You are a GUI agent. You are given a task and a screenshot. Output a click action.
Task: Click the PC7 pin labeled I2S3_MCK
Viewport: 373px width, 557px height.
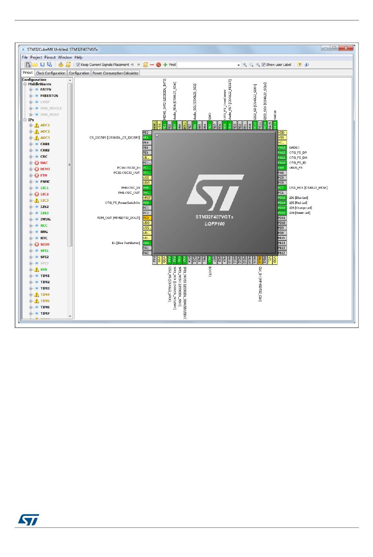coord(282,188)
